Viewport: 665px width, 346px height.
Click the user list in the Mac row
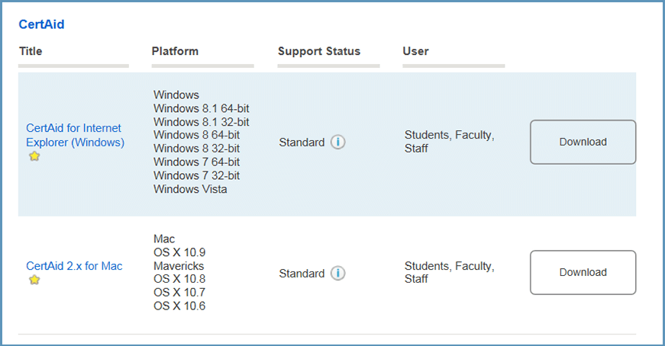tap(449, 272)
